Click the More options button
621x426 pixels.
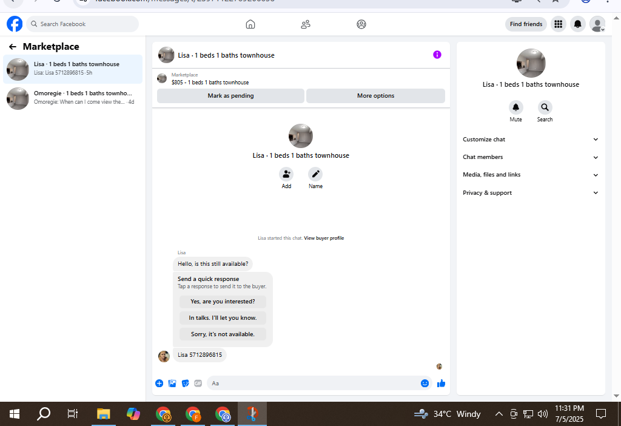[375, 95]
